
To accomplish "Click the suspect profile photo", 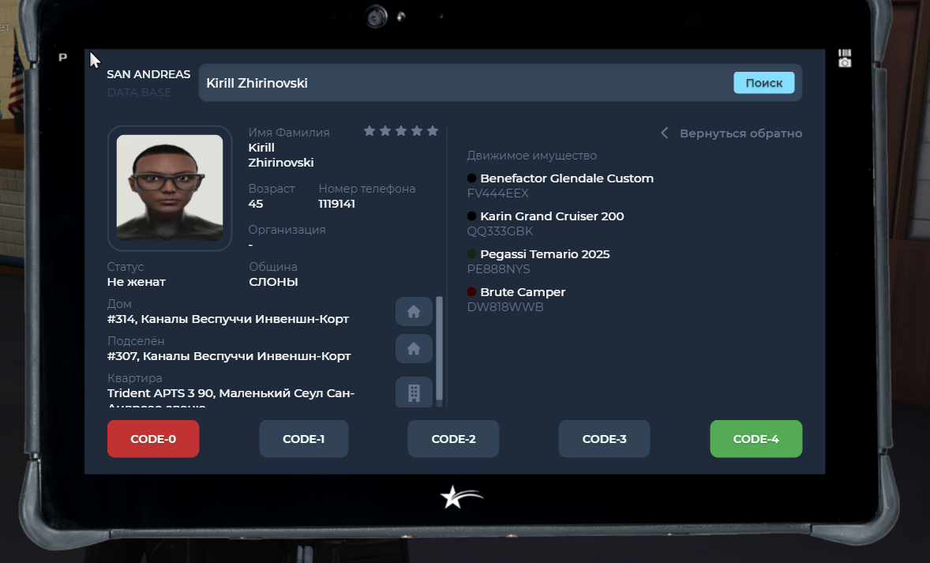I will pyautogui.click(x=170, y=188).
